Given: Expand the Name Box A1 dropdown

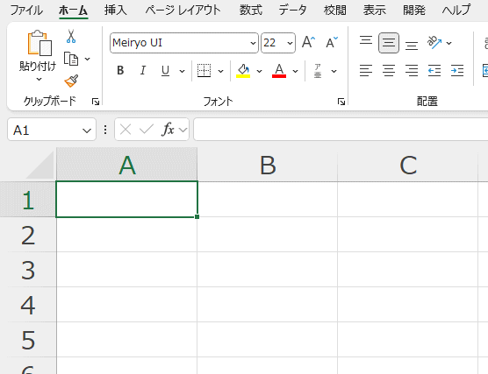Looking at the screenshot, I should [x=87, y=131].
